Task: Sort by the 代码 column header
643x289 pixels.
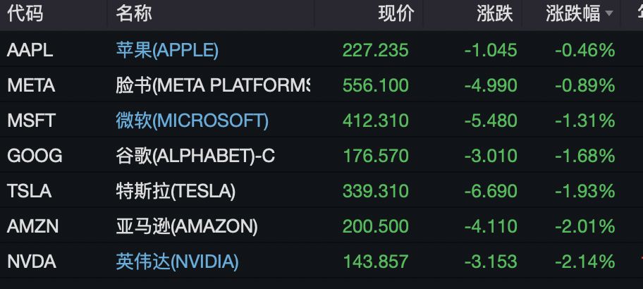Action: [24, 13]
